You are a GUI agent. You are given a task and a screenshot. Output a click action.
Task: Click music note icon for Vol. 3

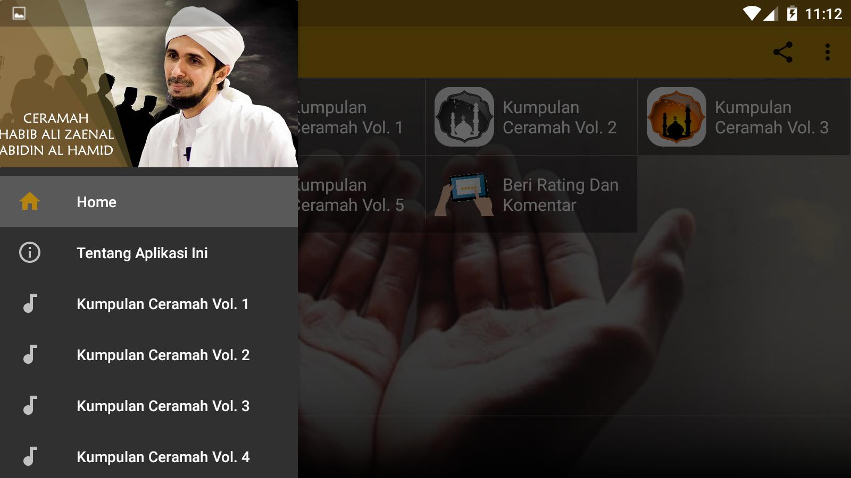30,405
